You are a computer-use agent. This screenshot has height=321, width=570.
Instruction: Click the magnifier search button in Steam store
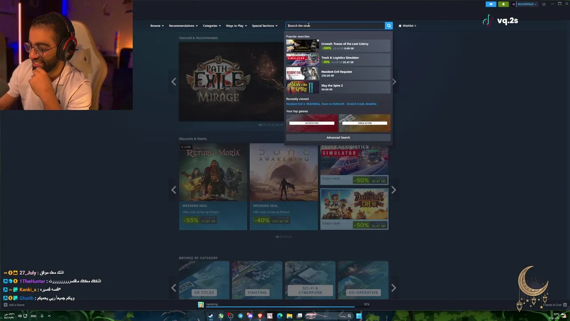(x=389, y=26)
